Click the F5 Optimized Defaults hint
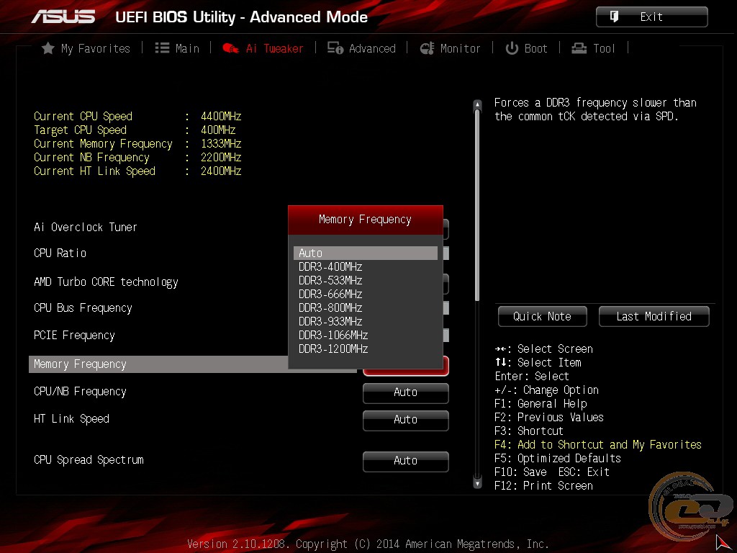The width and height of the screenshot is (737, 553). (x=558, y=458)
